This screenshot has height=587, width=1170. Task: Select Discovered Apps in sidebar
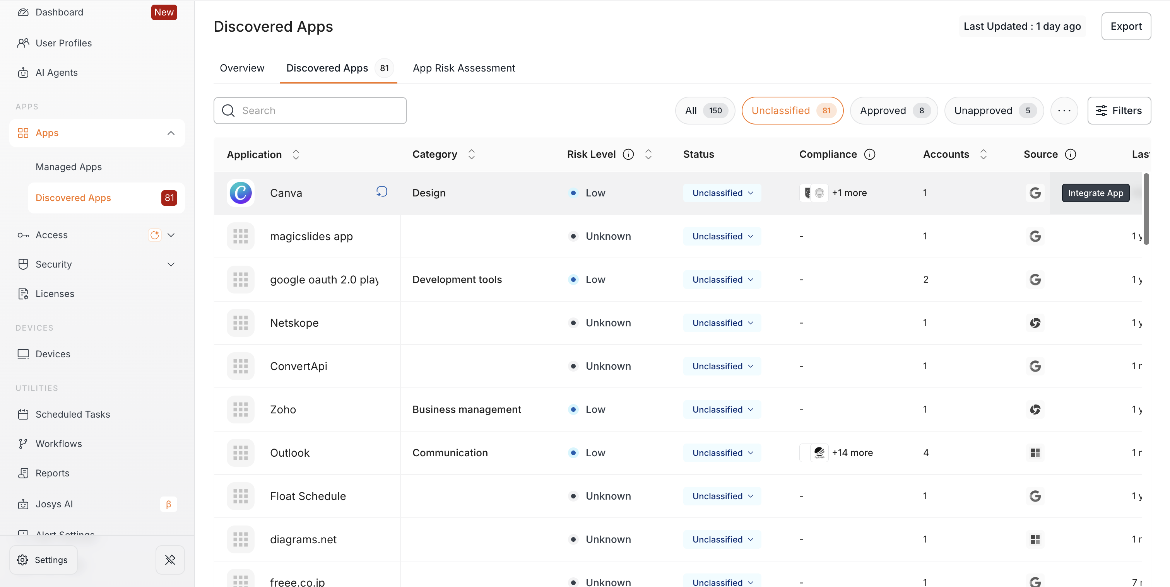coord(106,198)
